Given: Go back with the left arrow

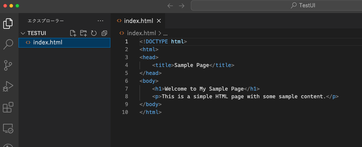Looking at the screenshot, I should 170,6.
